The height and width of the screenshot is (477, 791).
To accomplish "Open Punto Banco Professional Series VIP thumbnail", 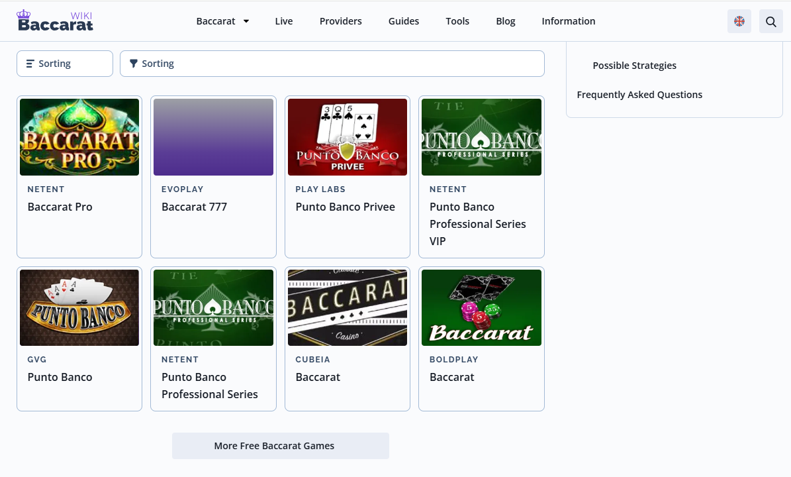I will click(x=481, y=136).
